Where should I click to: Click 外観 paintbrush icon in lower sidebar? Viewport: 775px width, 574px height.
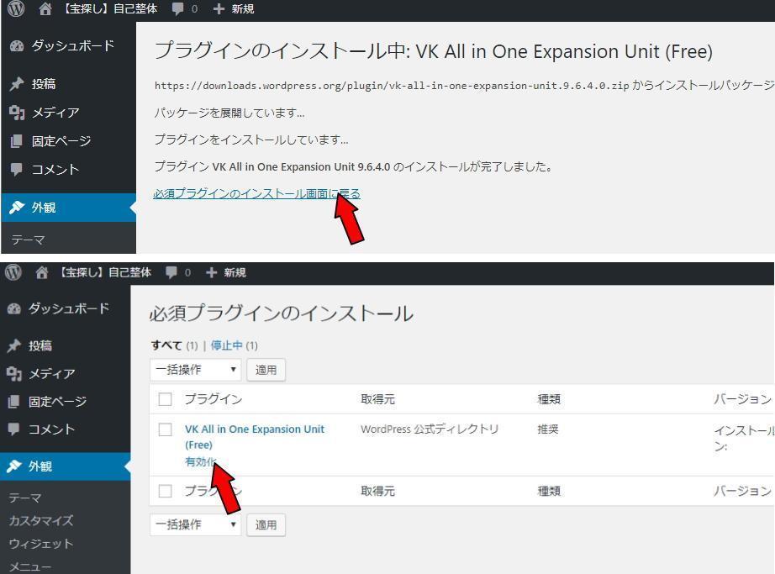14,466
